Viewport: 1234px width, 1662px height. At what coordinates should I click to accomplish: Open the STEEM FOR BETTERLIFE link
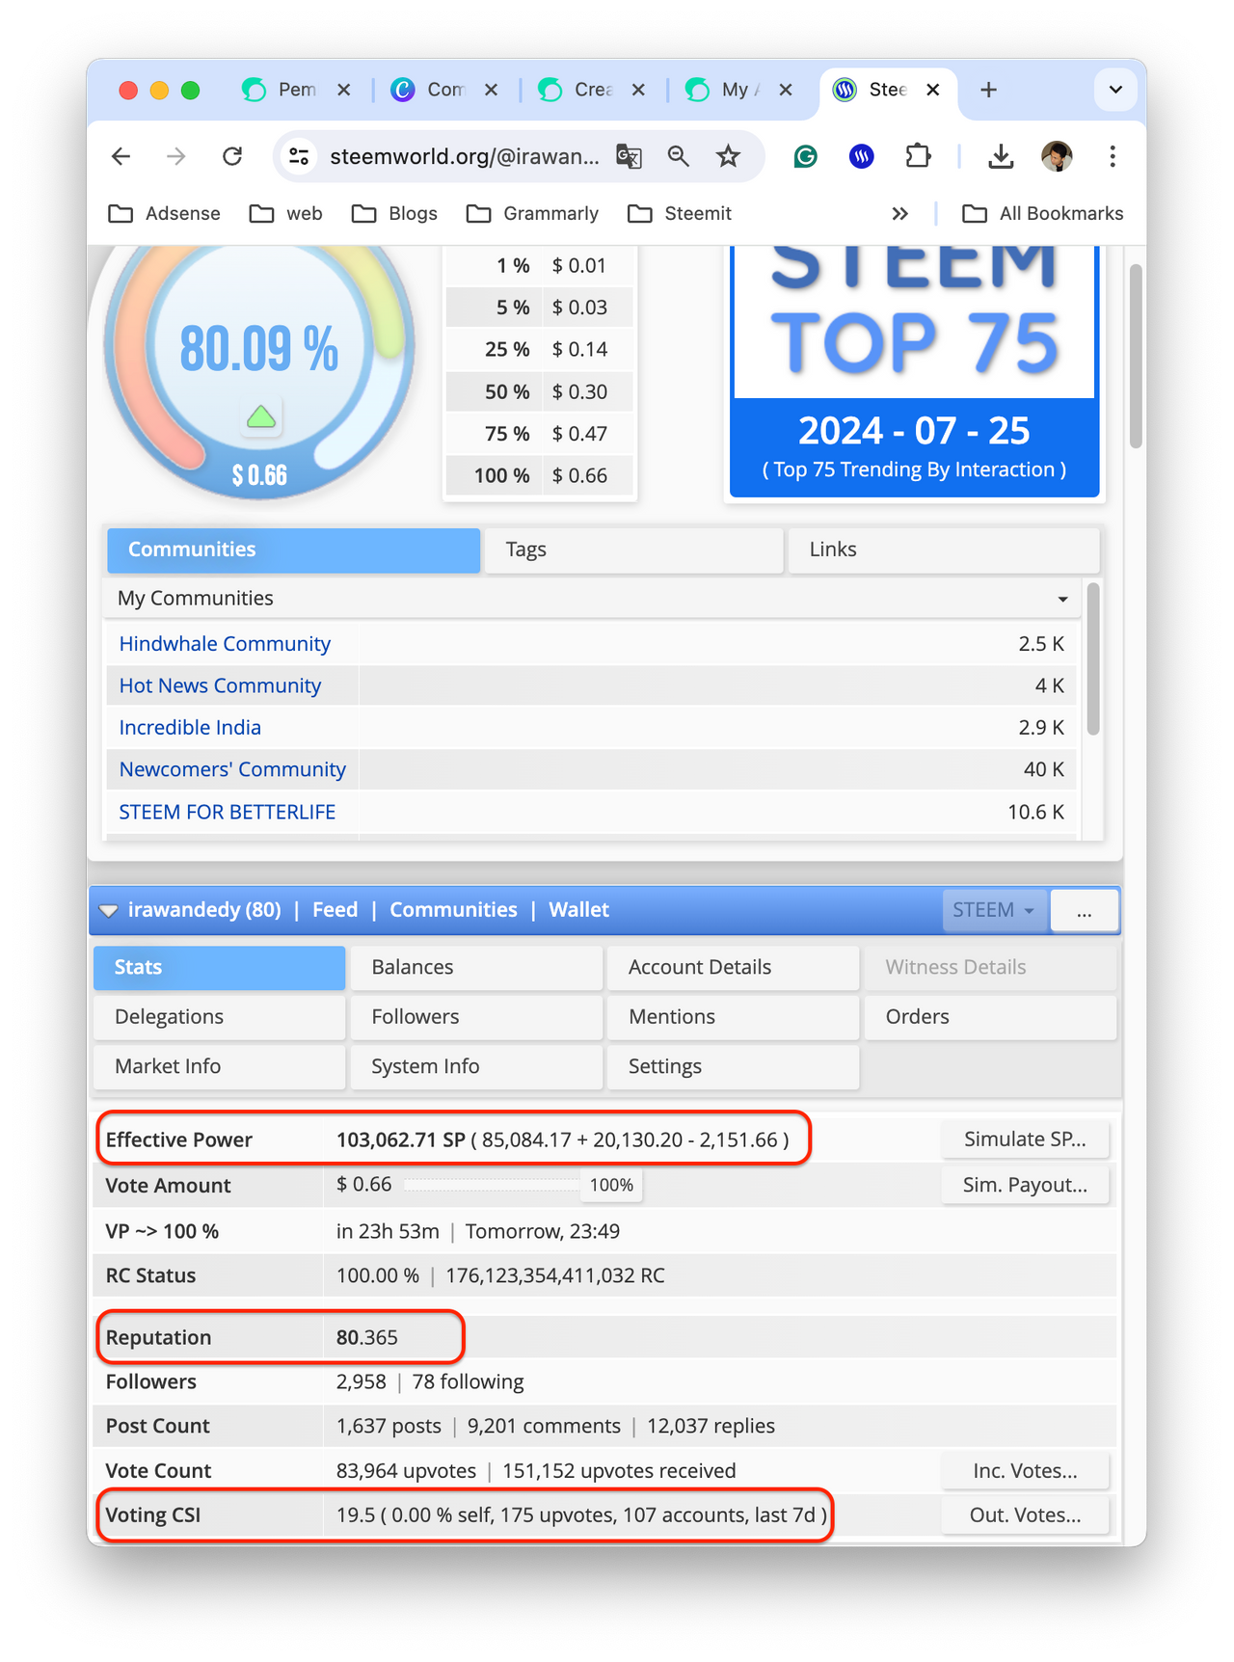pos(228,812)
